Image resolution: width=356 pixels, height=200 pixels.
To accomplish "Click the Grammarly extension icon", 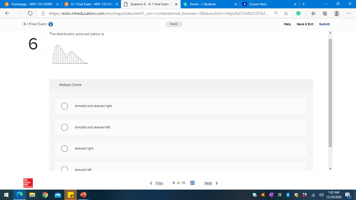I will coord(299,13).
